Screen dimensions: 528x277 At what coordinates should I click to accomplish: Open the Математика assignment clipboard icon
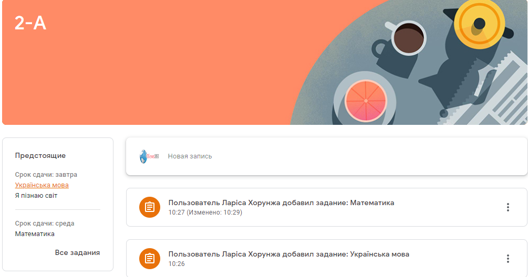click(x=150, y=207)
